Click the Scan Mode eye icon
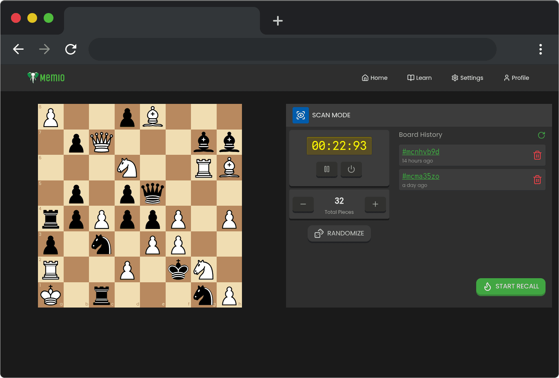Screen dimensions: 559x378 tap(301, 115)
